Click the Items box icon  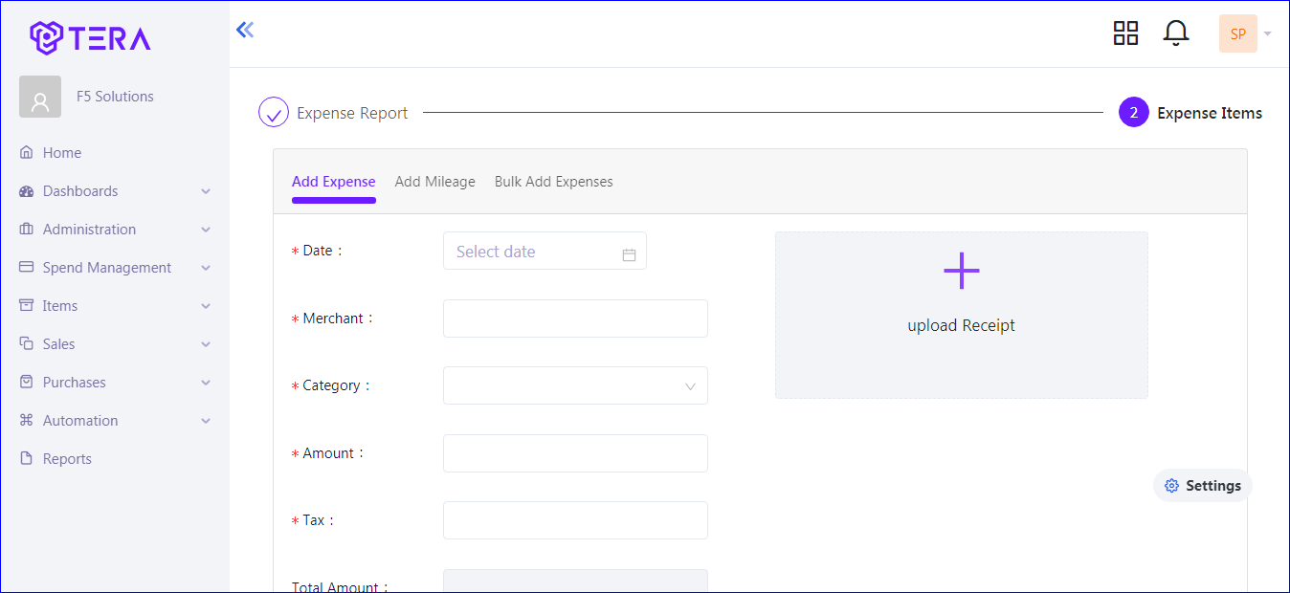coord(26,306)
